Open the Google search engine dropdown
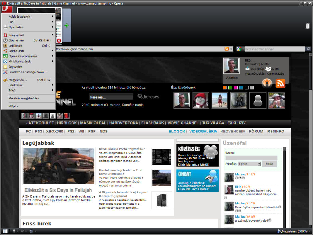313x235 pixels. pyautogui.click(x=240, y=49)
